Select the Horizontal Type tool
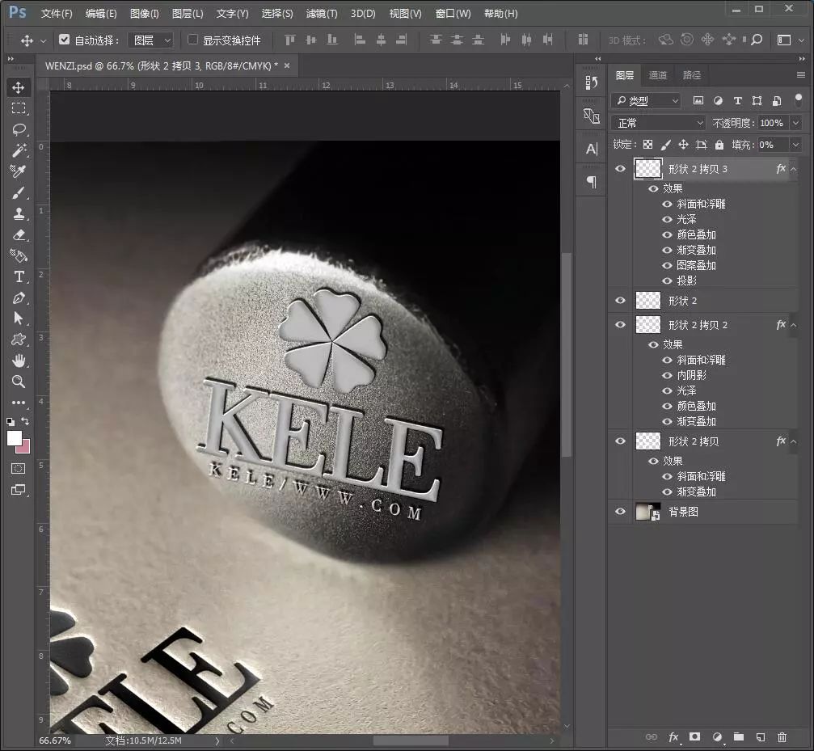This screenshot has width=814, height=751. (x=19, y=276)
